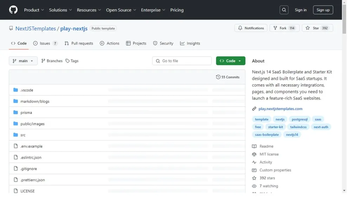Viewport: 351px width, 219px height.
Task: Switch to the Code tab
Action: click(x=19, y=43)
